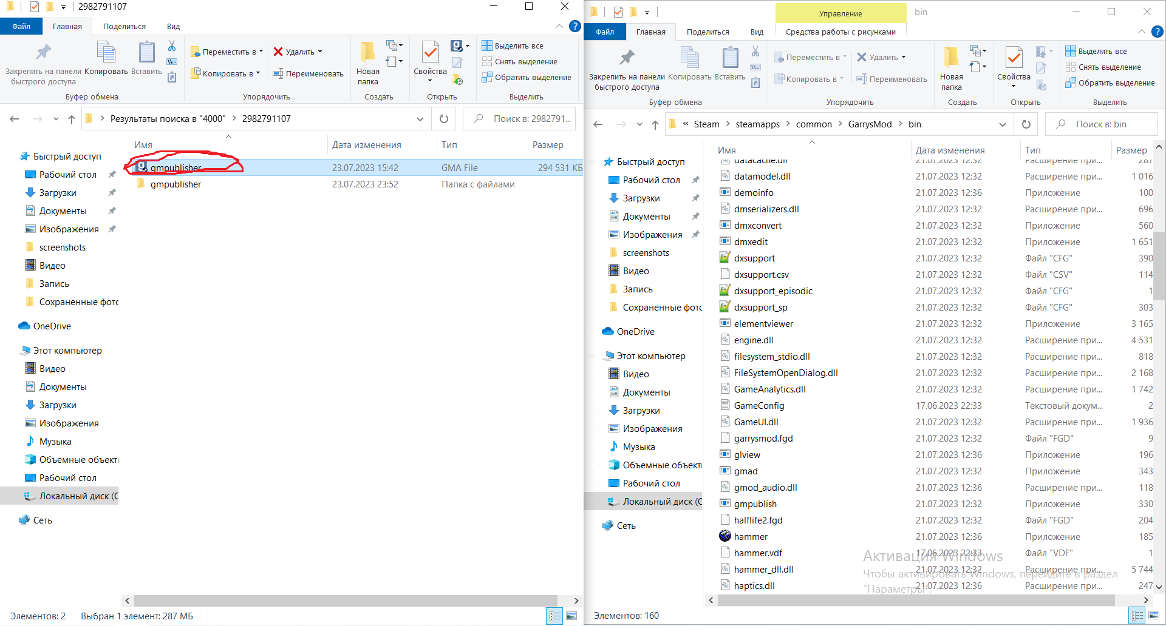Click GarrysMod in bin window address path
This screenshot has width=1166, height=626.
(x=870, y=124)
